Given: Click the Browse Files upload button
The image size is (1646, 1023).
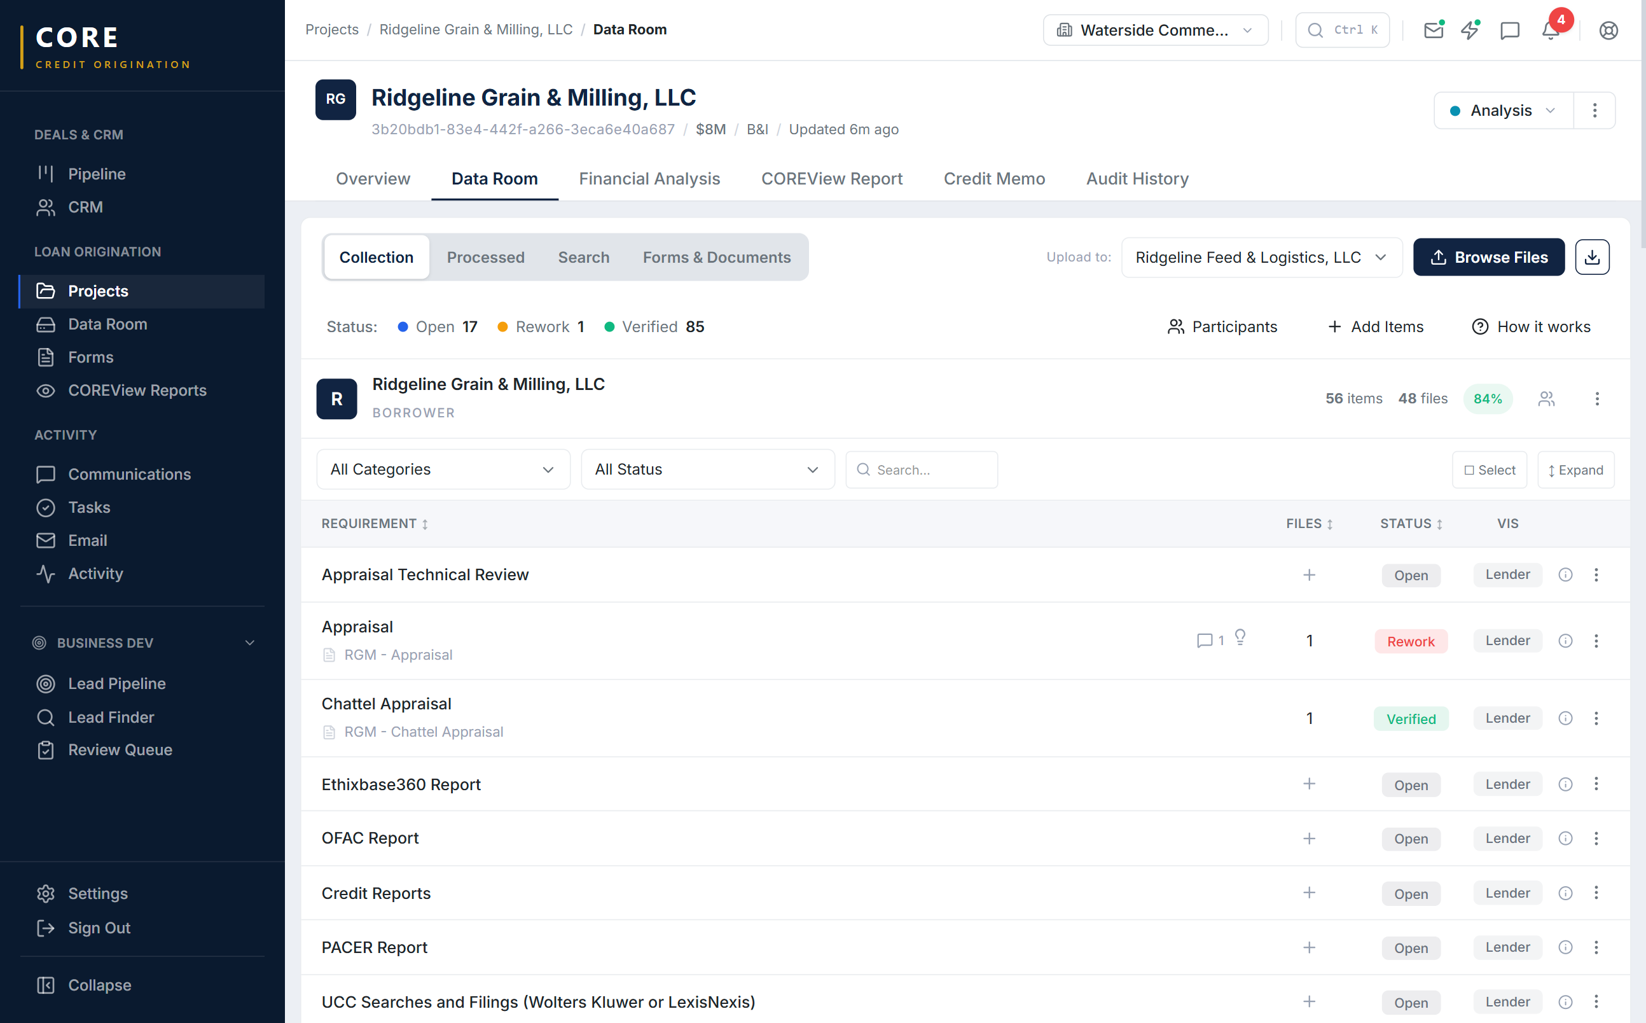Looking at the screenshot, I should click(x=1488, y=257).
